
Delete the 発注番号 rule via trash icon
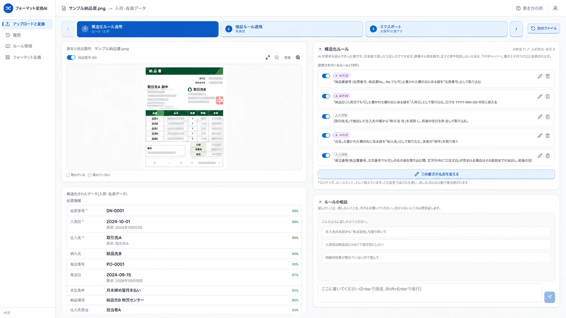click(x=548, y=155)
